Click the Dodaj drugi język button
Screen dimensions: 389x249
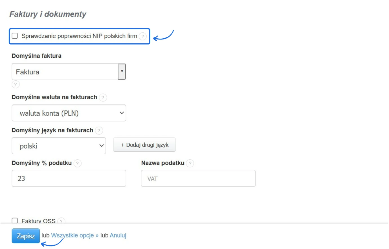click(144, 145)
